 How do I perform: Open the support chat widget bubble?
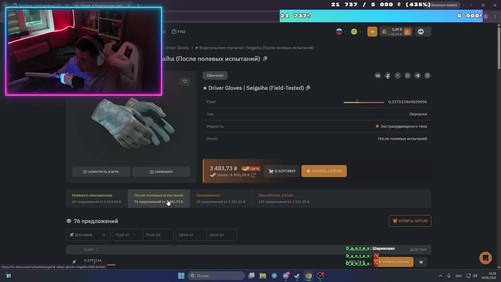(485, 258)
